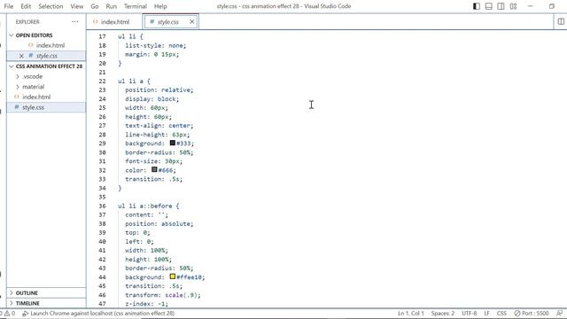Open Run menu
This screenshot has width=567, height=319.
[x=111, y=6]
